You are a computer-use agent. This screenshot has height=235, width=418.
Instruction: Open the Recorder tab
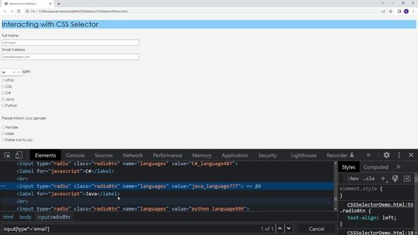pos(340,155)
